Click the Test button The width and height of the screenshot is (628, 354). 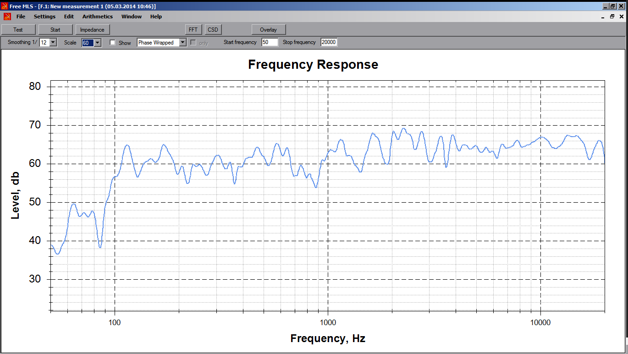click(18, 29)
